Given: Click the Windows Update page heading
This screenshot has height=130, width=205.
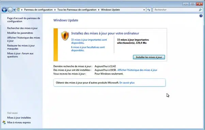Looking at the screenshot, I should point(66,20).
